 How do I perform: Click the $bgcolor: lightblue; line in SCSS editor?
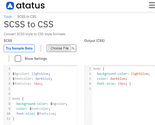coord(31,74)
